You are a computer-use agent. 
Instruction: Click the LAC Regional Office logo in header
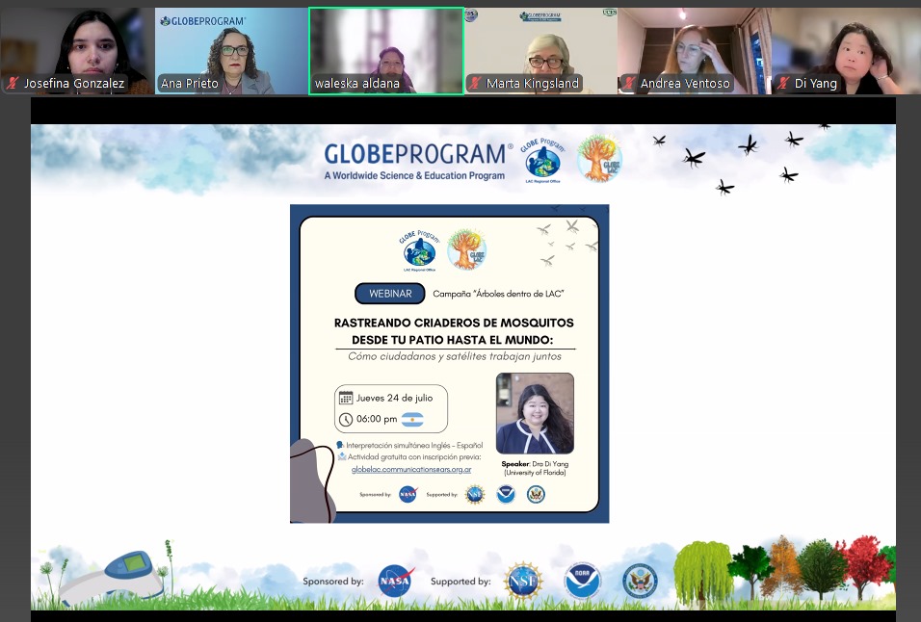(x=542, y=161)
